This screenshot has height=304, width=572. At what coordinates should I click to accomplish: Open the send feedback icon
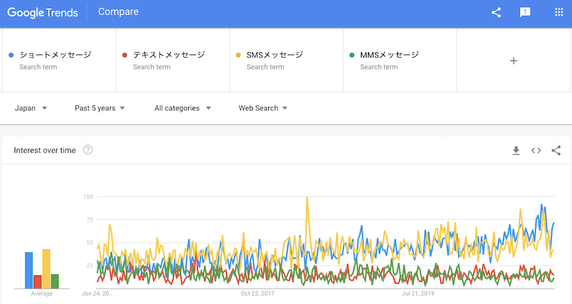(x=525, y=12)
